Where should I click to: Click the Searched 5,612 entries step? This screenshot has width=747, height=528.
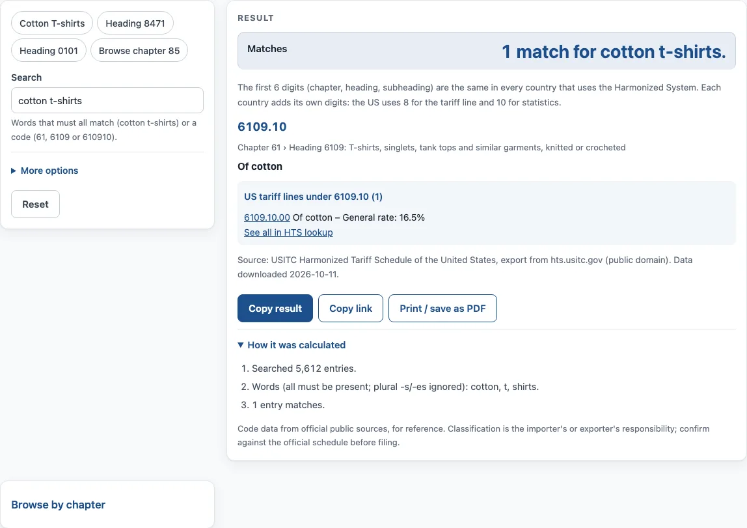(304, 368)
